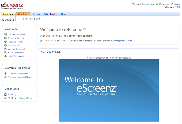This screenshot has width=182, height=124.
Task: Click the Slideshow Preview magnifier icon
Action: 5,52
